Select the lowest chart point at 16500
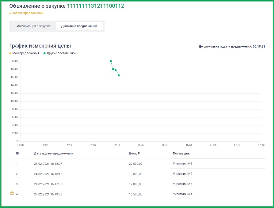The width and height of the screenshot is (274, 208). (x=119, y=75)
